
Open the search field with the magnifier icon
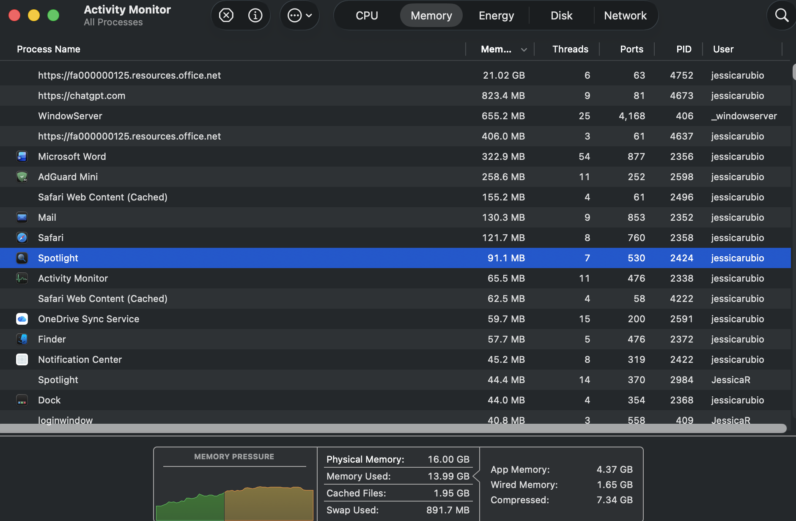coord(781,15)
